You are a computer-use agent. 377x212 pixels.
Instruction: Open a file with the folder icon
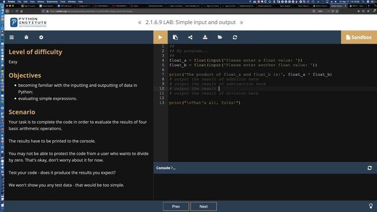coord(220,37)
